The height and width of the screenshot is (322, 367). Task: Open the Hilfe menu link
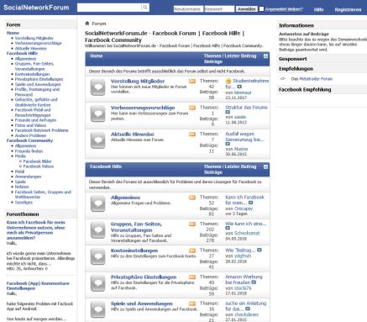pos(318,9)
